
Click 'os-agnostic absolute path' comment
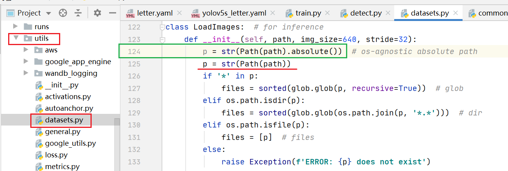click(419, 51)
